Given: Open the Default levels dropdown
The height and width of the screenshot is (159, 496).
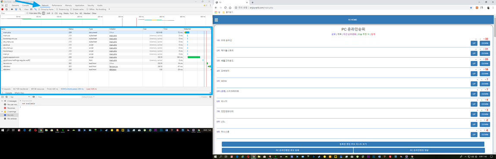Looking at the screenshot, I should (88, 97).
